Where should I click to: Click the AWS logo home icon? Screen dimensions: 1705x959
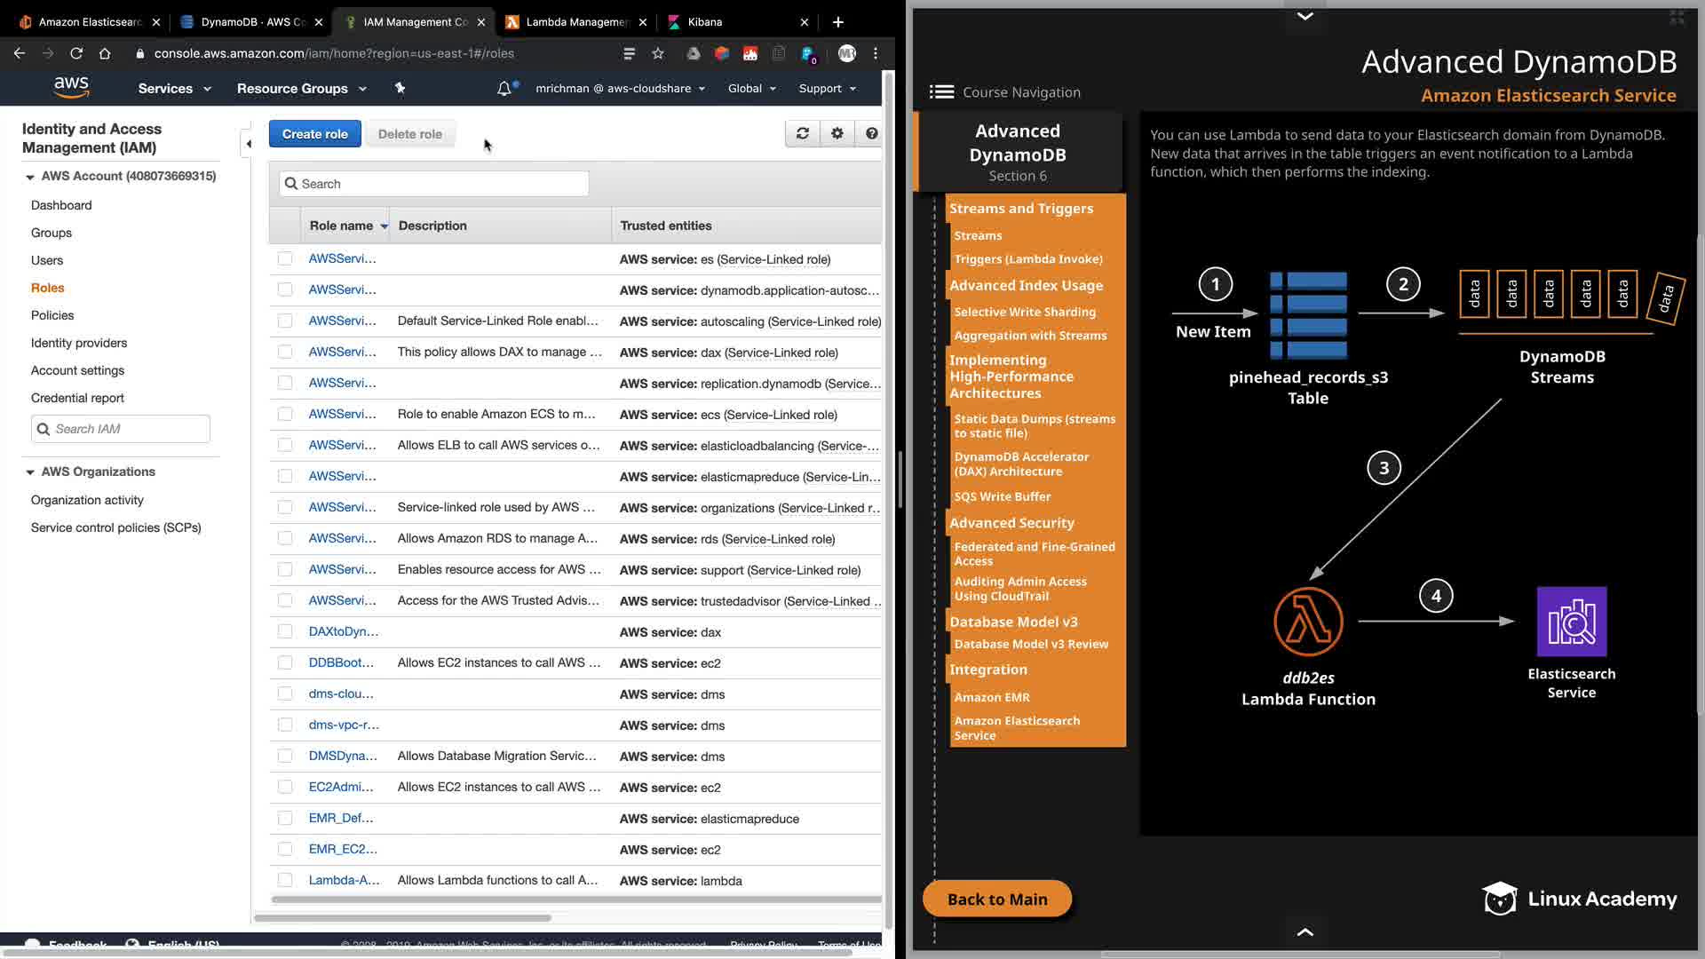point(71,87)
